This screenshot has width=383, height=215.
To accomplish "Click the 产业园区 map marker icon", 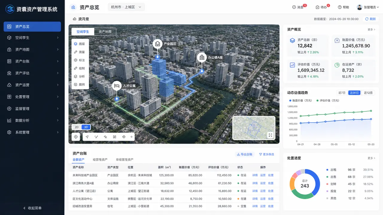I will click(157, 44).
